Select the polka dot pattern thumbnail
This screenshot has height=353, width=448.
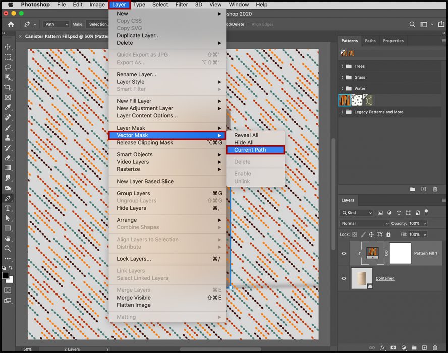pyautogui.click(x=357, y=100)
